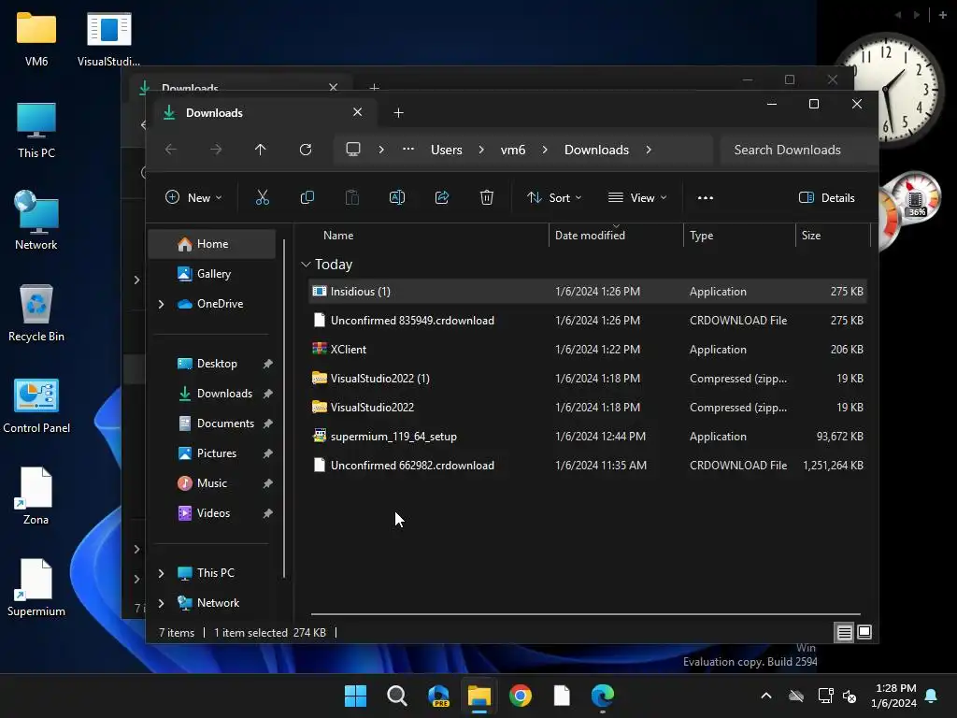957x718 pixels.
Task: Select Gallery in navigation pane
Action: pyautogui.click(x=212, y=274)
